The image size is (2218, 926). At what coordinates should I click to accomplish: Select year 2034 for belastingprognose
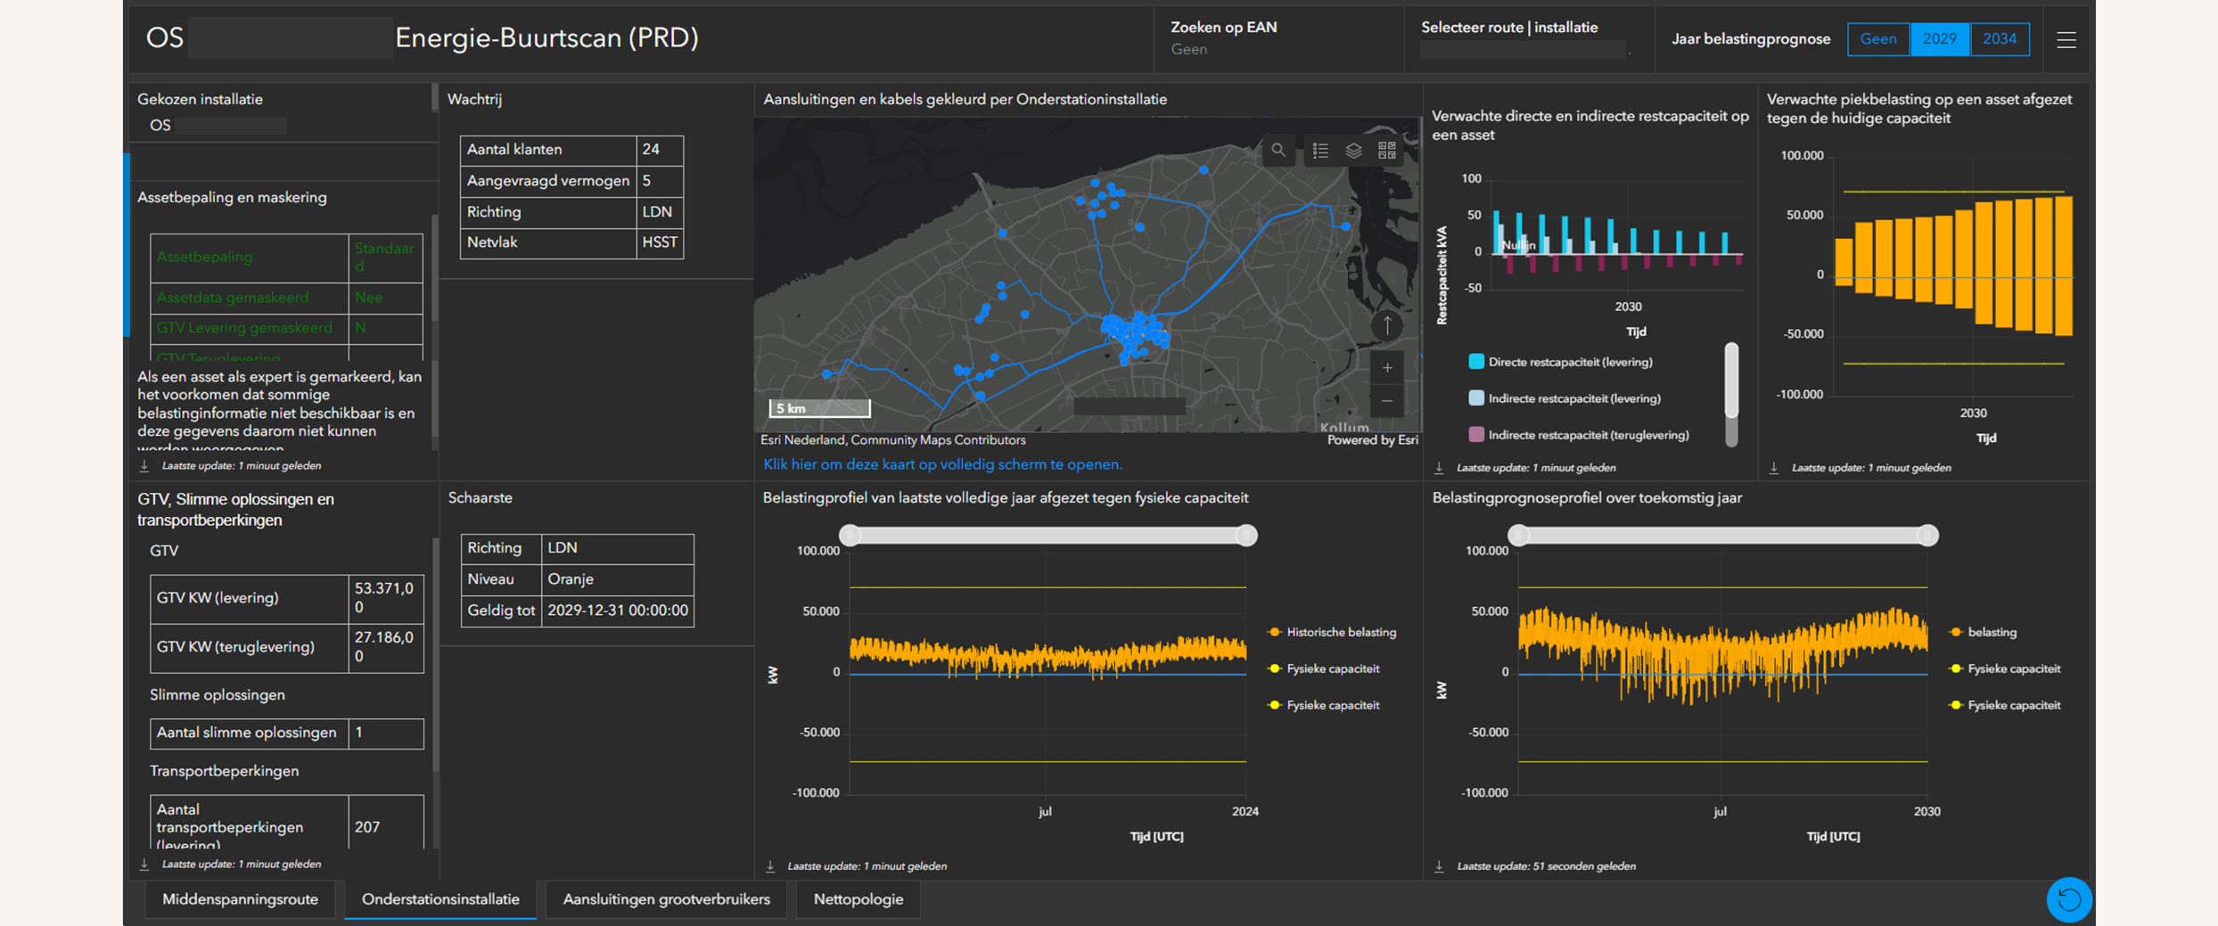(x=2000, y=39)
